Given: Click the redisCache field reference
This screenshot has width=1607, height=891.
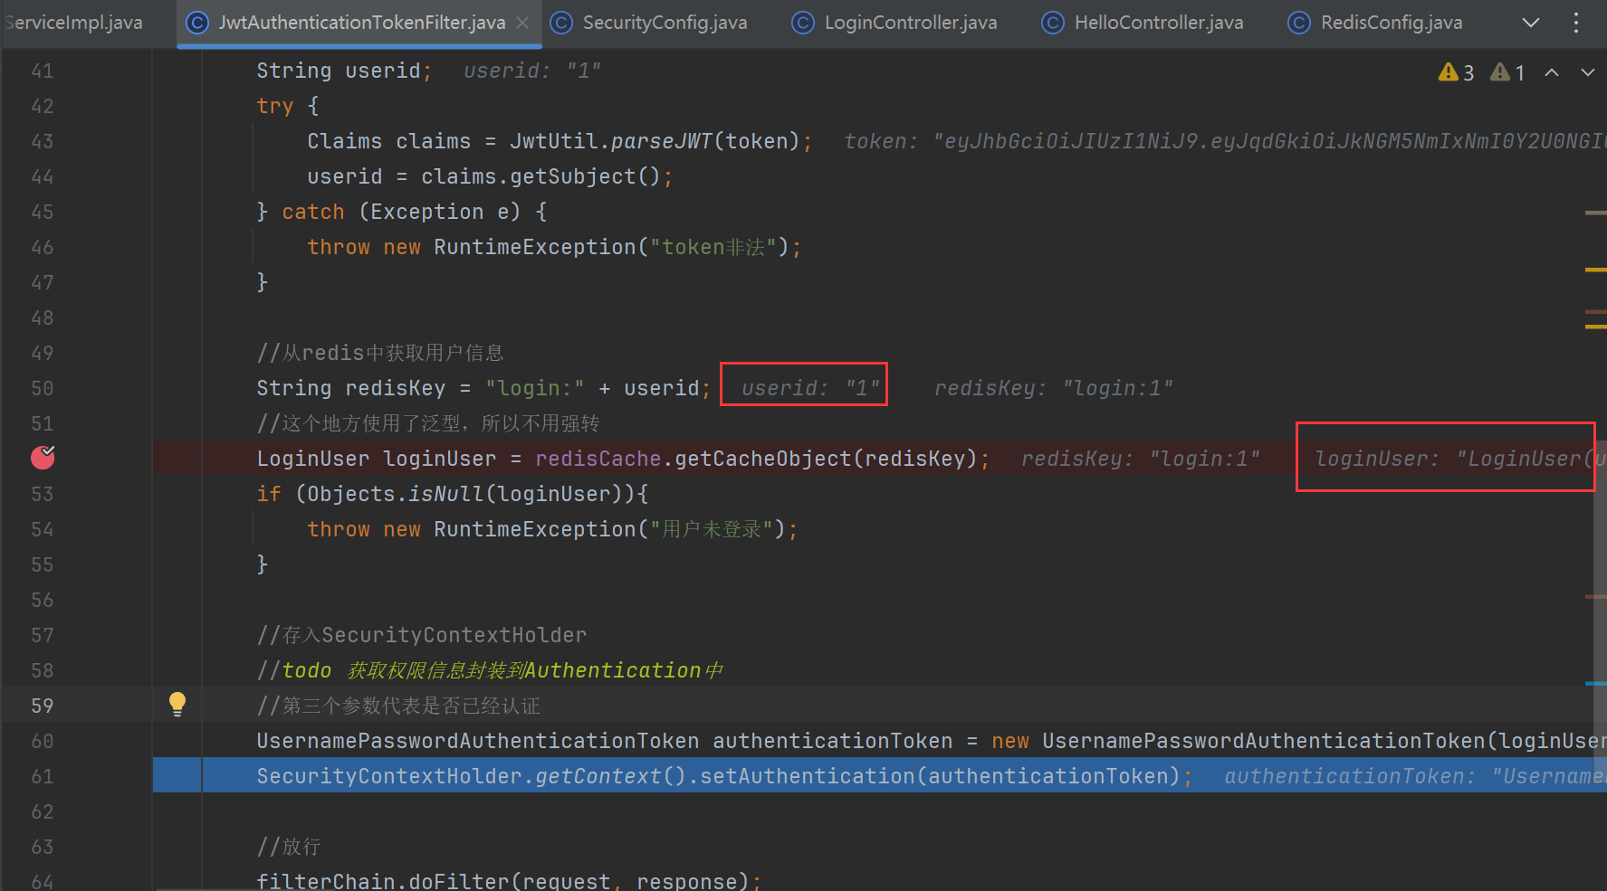Looking at the screenshot, I should click(x=598, y=459).
